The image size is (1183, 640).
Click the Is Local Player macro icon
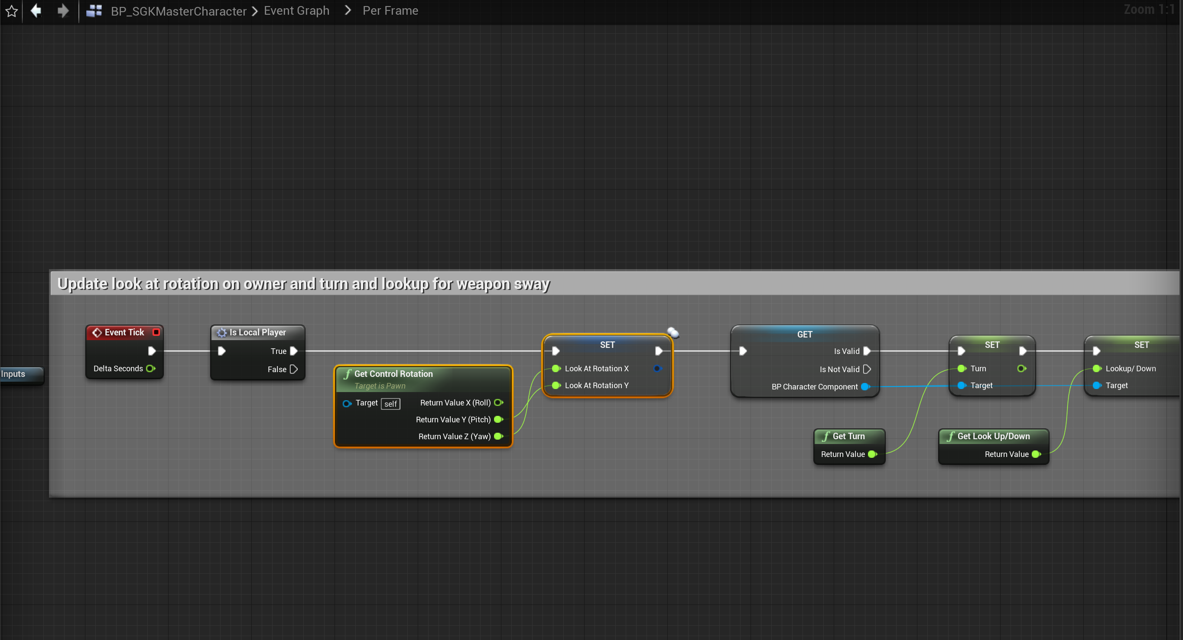pyautogui.click(x=222, y=332)
